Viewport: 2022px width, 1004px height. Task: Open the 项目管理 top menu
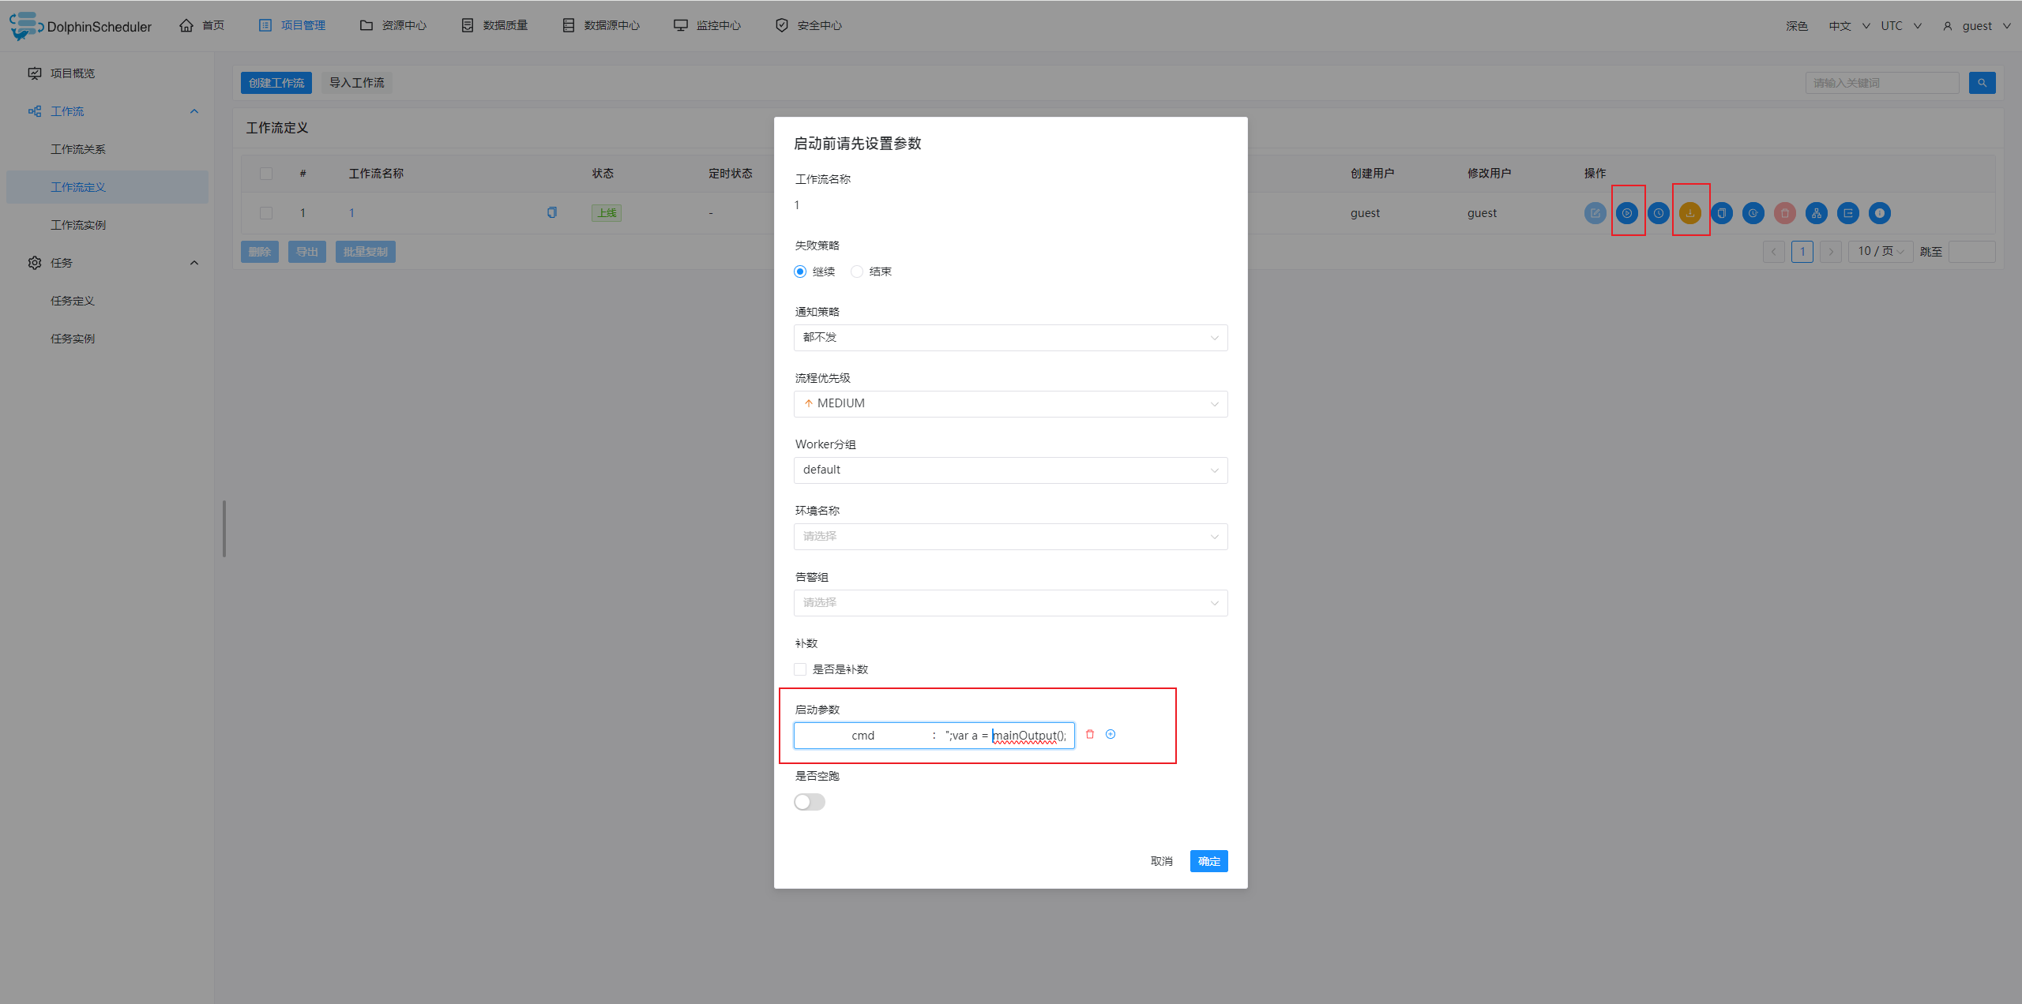(292, 26)
